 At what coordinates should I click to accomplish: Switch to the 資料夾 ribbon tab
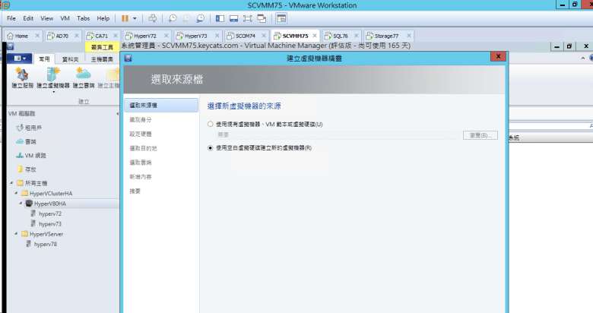[70, 58]
